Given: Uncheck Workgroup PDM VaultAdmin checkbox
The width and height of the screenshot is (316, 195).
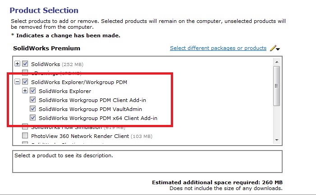Looking at the screenshot, I should click(33, 109).
